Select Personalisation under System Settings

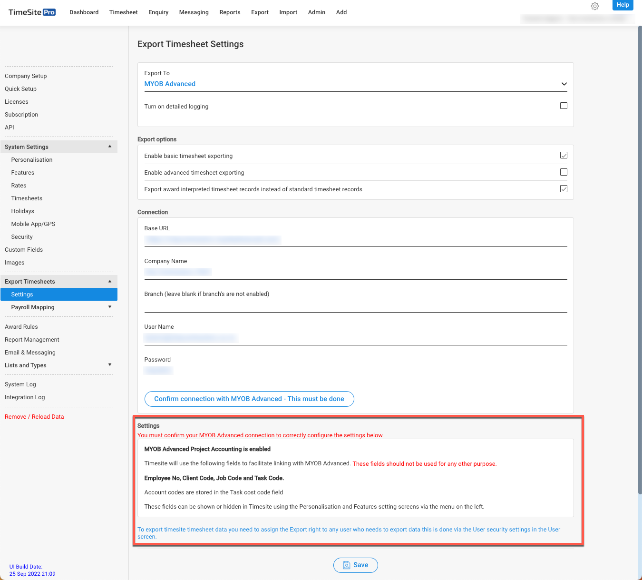click(32, 160)
